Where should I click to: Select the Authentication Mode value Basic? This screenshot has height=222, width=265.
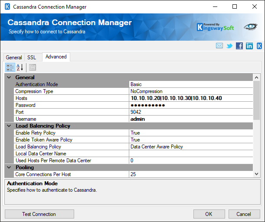191,84
